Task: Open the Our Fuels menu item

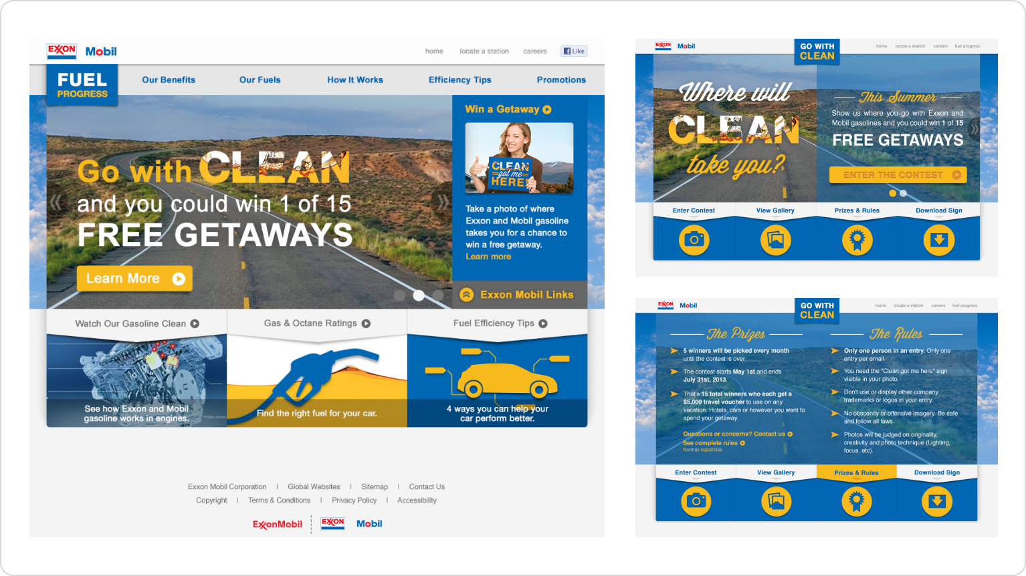Action: click(x=260, y=80)
